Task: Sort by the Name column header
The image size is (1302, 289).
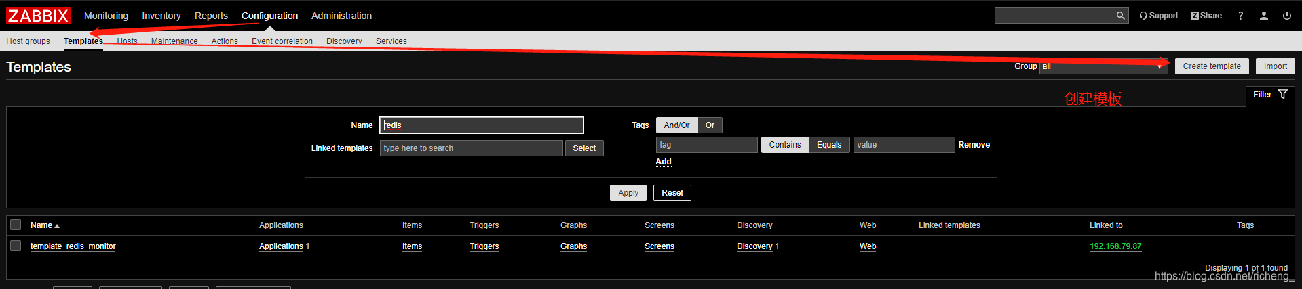Action: coord(45,225)
